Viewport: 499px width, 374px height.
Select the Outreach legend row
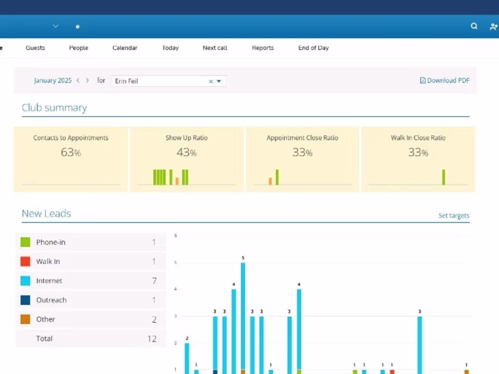click(91, 300)
